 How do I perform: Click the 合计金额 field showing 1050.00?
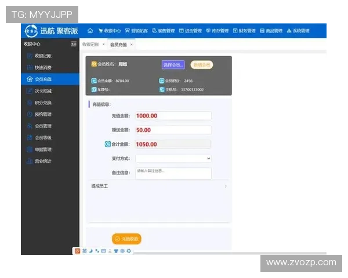coord(173,144)
